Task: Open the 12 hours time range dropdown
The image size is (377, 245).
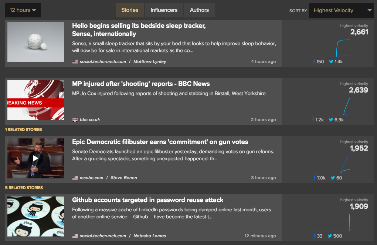Action: (x=23, y=10)
